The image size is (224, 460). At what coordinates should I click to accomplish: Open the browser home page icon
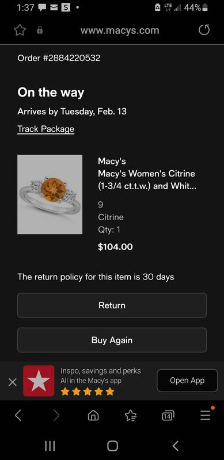coord(93,415)
